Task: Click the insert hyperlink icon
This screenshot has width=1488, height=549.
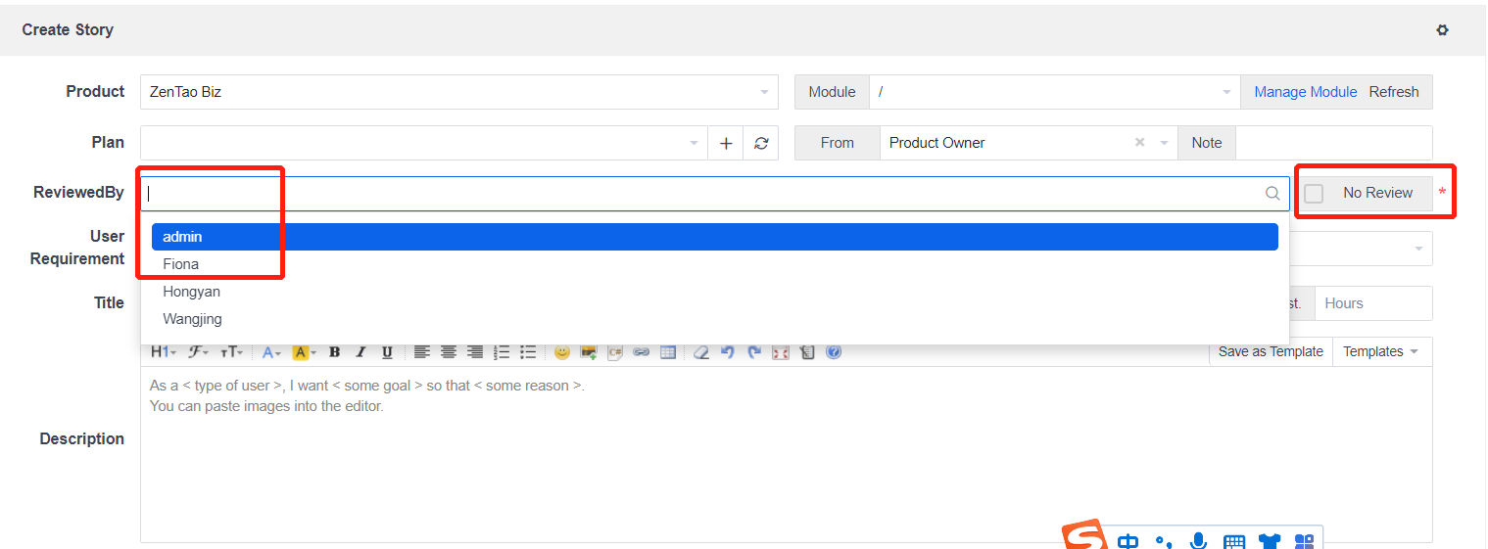Action: (x=642, y=352)
